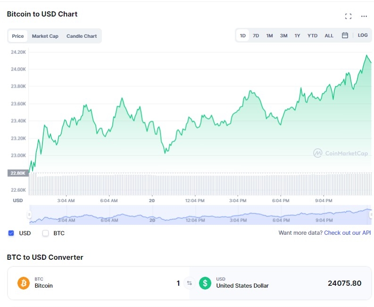Select the Price tab
Screen dimensions: 374x307
(x=18, y=36)
